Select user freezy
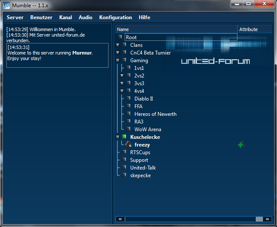The image size is (277, 227). click(x=142, y=145)
